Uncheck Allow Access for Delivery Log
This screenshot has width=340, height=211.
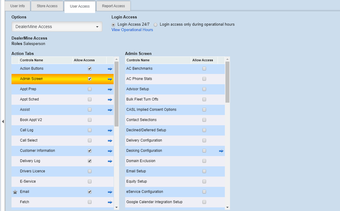[90, 161]
